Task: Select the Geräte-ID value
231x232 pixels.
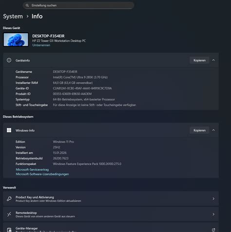Action: pyautogui.click(x=82, y=88)
